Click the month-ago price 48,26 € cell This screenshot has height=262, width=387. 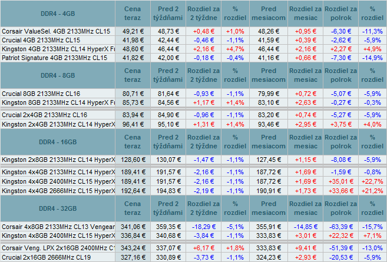click(x=269, y=31)
